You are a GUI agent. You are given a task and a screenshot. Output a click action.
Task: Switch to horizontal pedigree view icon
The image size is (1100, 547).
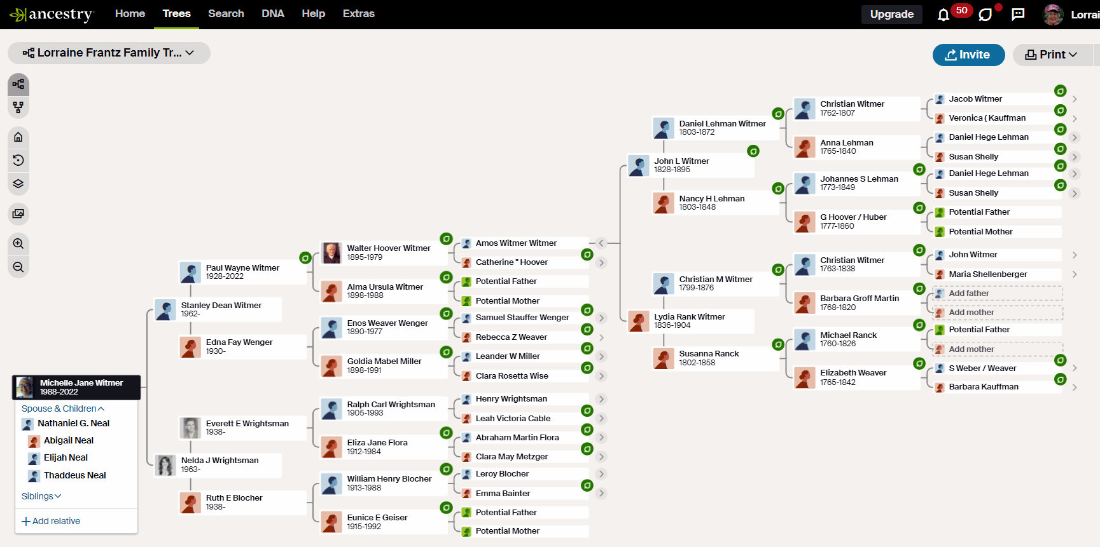(18, 84)
